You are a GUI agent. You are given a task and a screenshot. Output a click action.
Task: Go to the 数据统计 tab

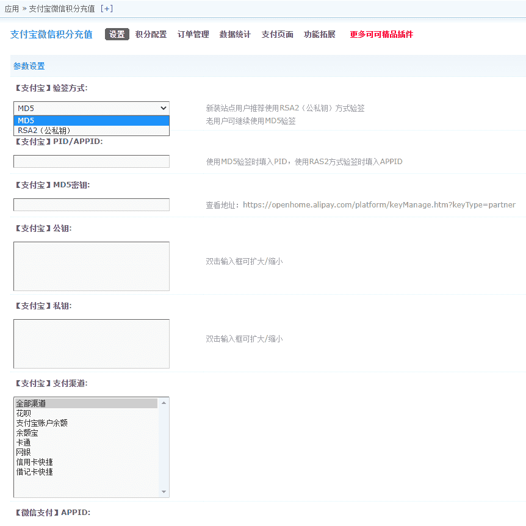tap(235, 34)
